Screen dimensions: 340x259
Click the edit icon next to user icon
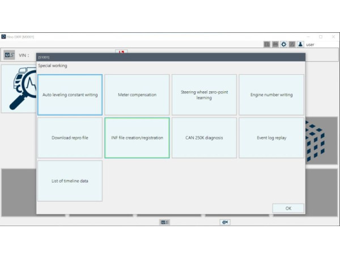[x=292, y=44]
